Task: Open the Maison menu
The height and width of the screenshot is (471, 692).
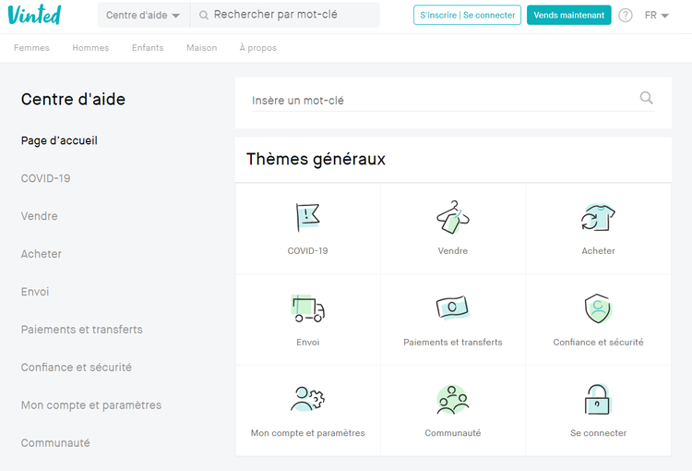Action: pos(202,48)
